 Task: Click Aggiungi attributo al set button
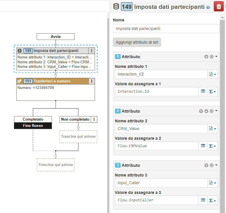(x=137, y=42)
